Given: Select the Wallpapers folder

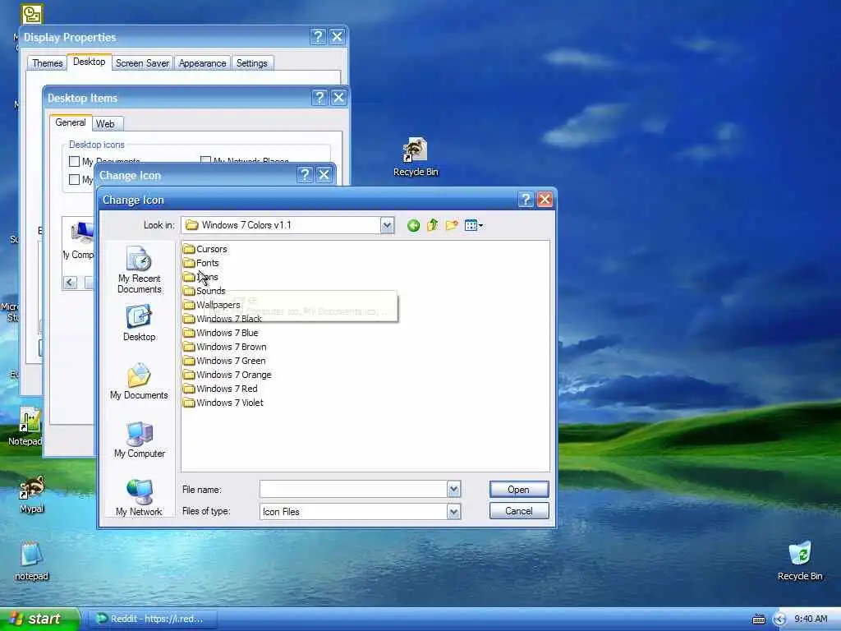Looking at the screenshot, I should point(211,305).
